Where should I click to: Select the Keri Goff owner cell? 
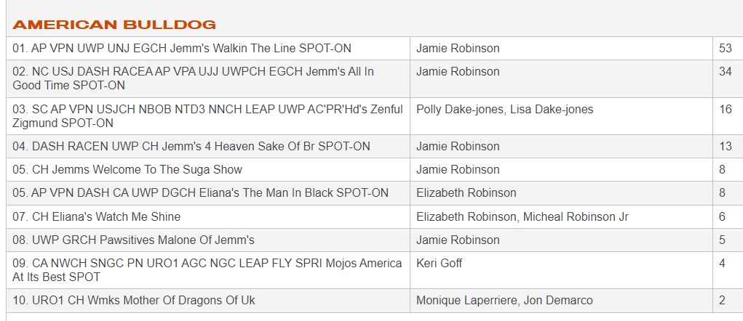(x=440, y=264)
